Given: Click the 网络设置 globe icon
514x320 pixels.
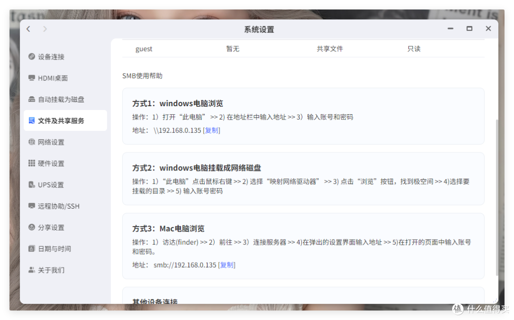Looking at the screenshot, I should tap(31, 141).
